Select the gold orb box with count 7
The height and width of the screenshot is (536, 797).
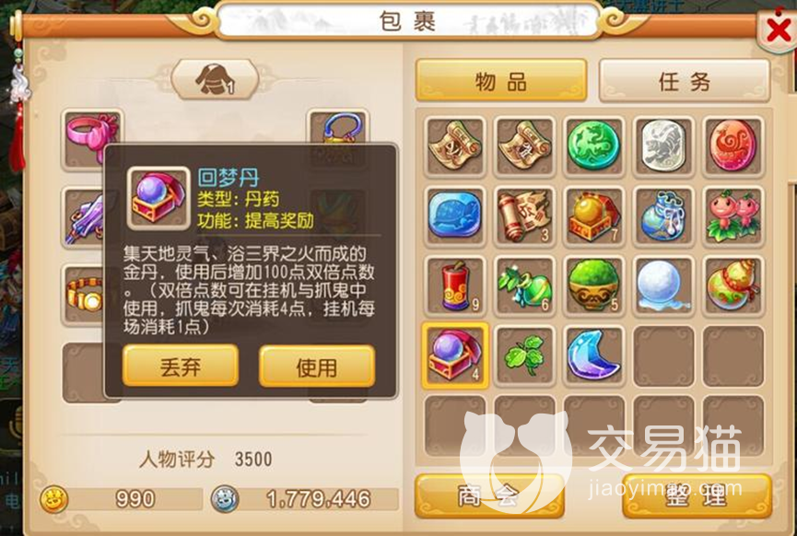[593, 216]
